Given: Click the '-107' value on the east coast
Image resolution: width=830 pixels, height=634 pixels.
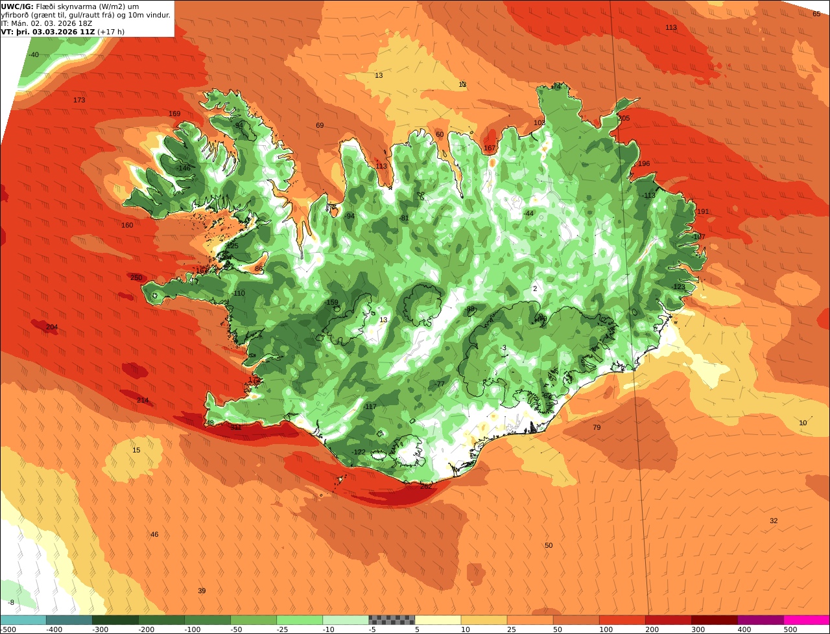Looking at the screenshot, I should (698, 237).
